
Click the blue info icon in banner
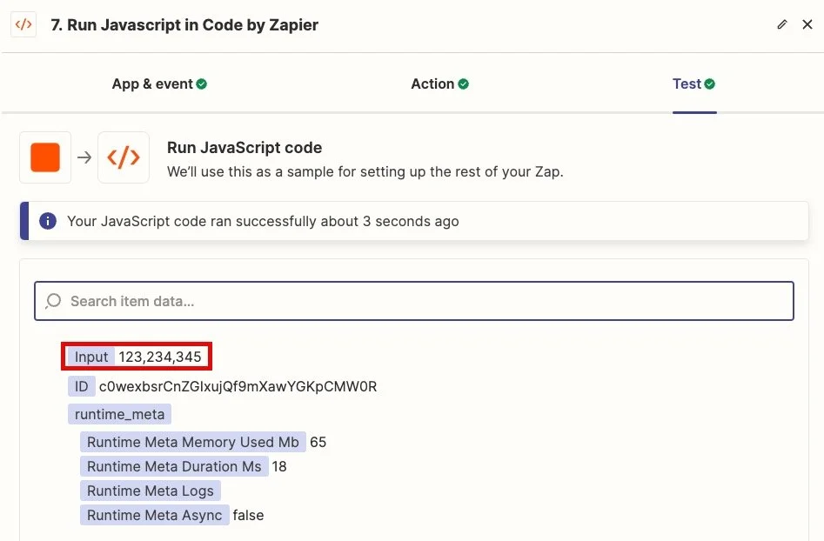click(48, 221)
